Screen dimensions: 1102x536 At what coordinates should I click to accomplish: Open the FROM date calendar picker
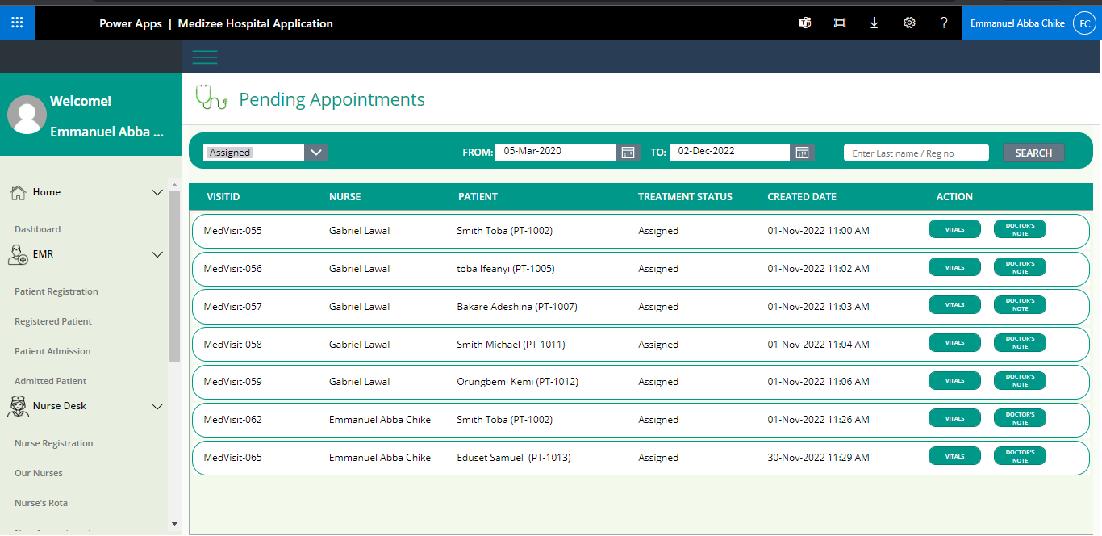pos(628,153)
